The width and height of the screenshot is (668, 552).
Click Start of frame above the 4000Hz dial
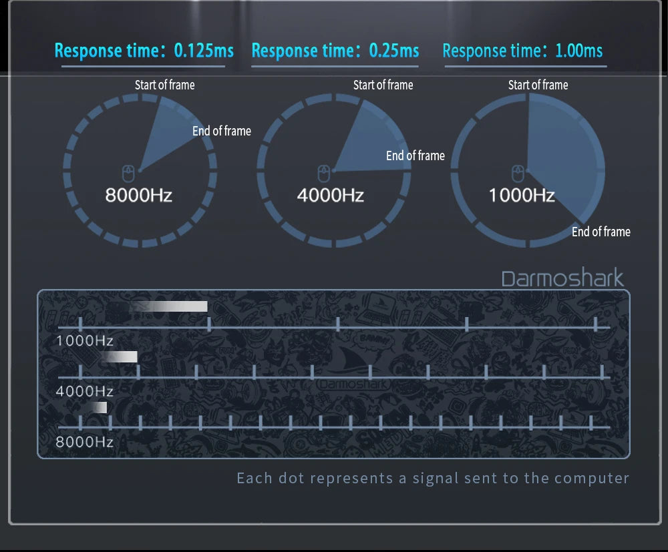383,85
